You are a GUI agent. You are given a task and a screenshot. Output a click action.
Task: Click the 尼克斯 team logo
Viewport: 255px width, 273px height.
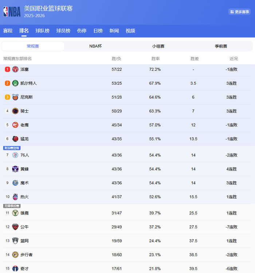pyautogui.click(x=15, y=97)
